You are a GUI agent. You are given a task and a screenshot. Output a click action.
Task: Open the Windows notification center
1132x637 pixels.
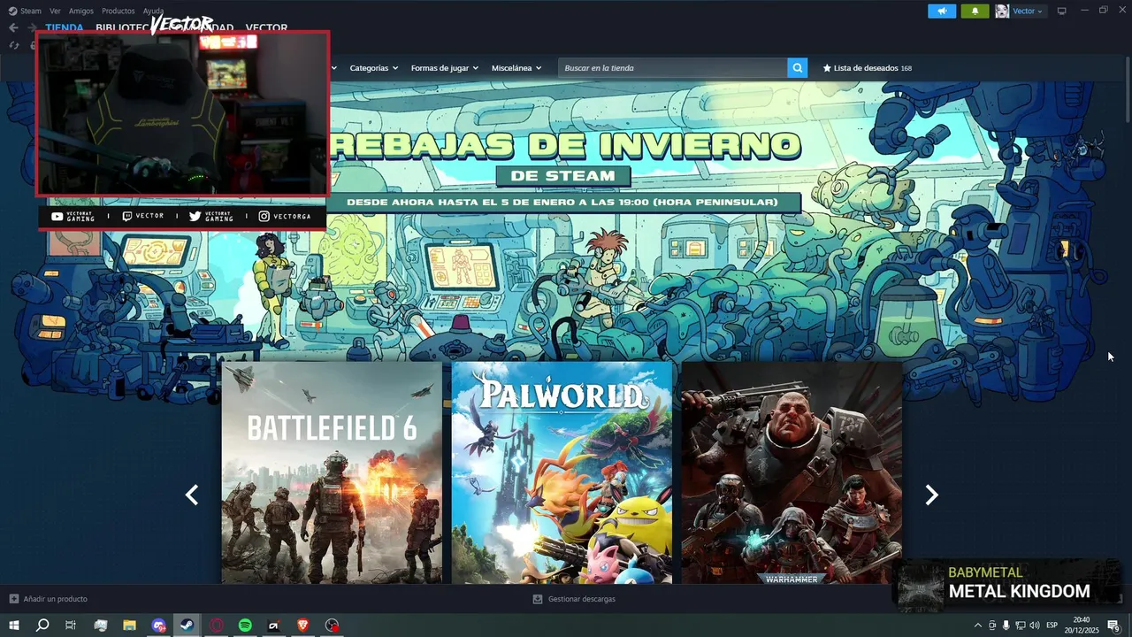[1113, 625]
